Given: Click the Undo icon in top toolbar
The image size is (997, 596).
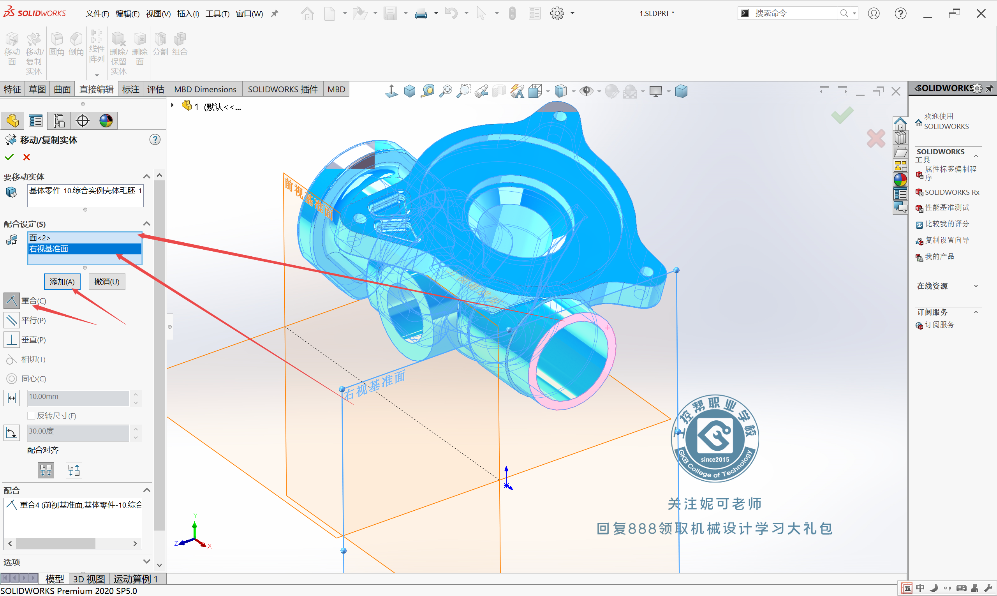Looking at the screenshot, I should [451, 13].
